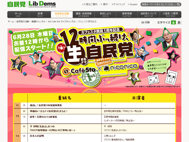Image resolution: width=189 pixels, height=142 pixels.
Task: Click the niconico TV logo
Action: (x=120, y=67)
